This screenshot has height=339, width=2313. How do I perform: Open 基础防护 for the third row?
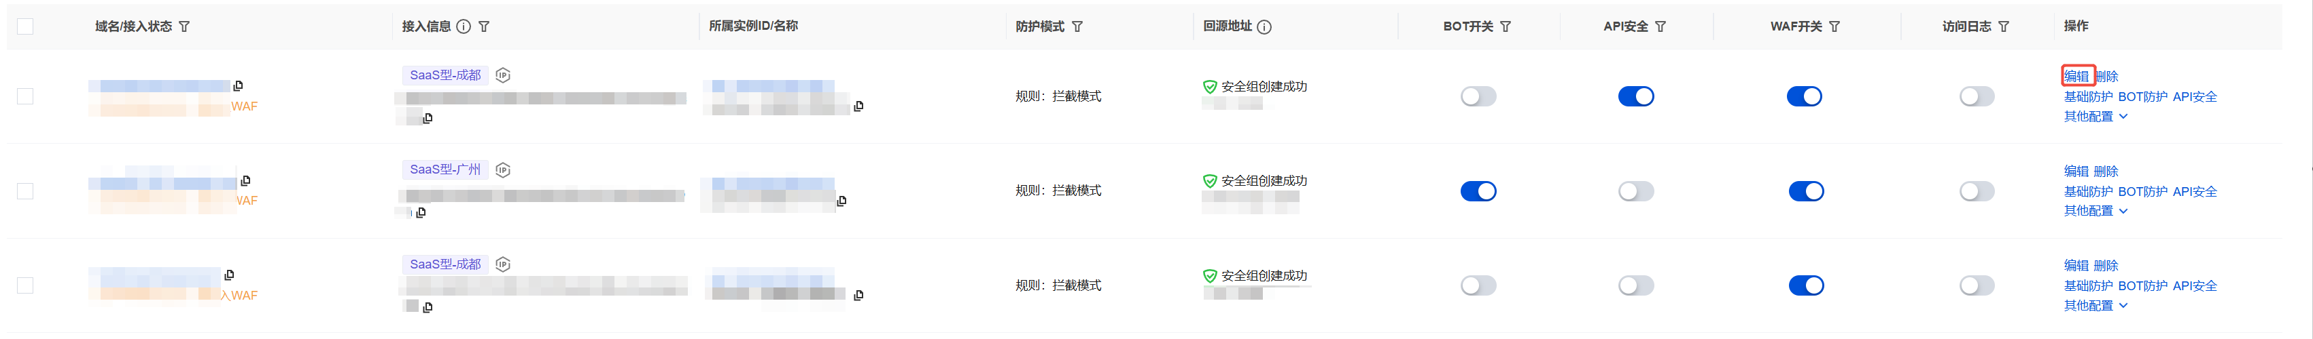pyautogui.click(x=2087, y=286)
